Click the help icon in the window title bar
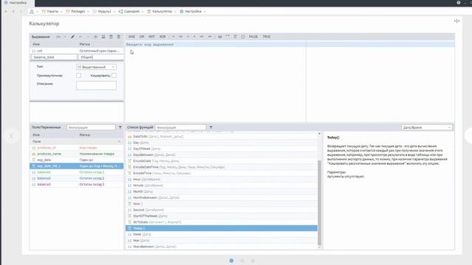 459,2
